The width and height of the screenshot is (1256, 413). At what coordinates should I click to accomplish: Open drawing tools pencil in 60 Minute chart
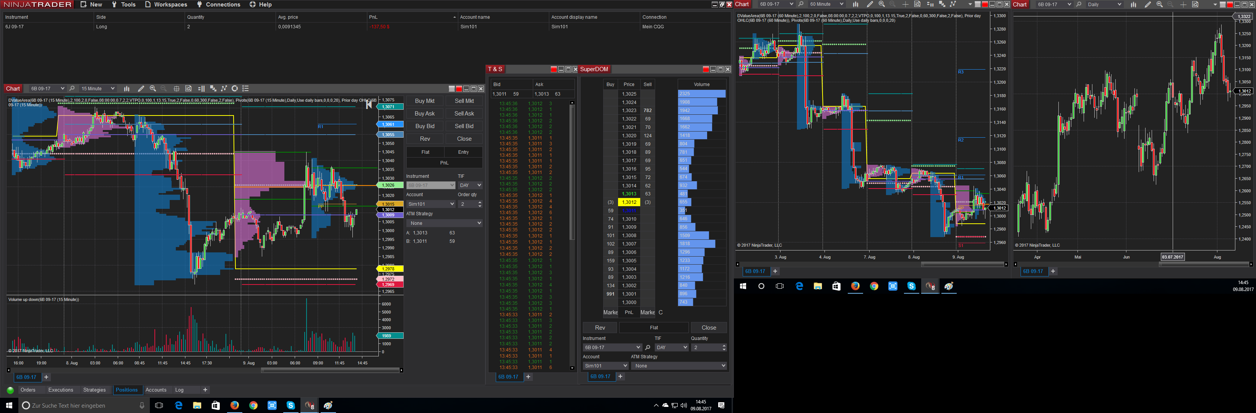tap(870, 4)
